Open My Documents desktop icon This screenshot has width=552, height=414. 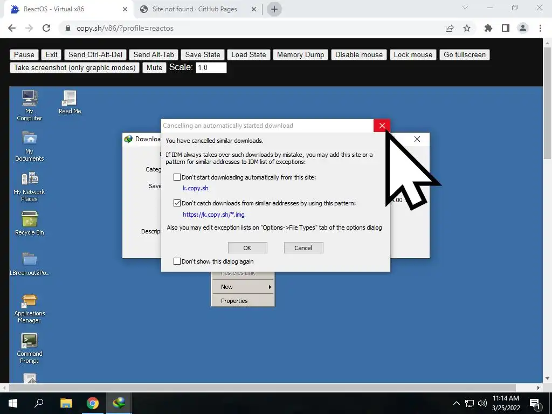pyautogui.click(x=29, y=146)
